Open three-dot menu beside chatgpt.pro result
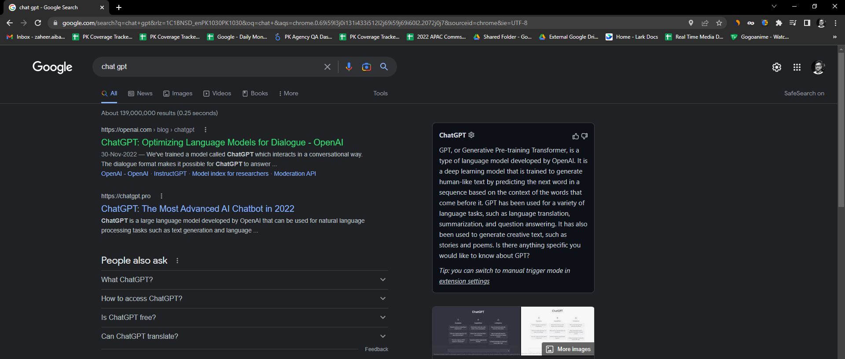845x359 pixels. pos(162,196)
